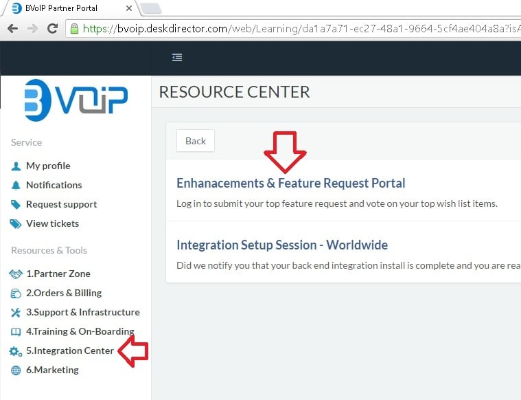Select Request support in the sidebar

coord(62,204)
